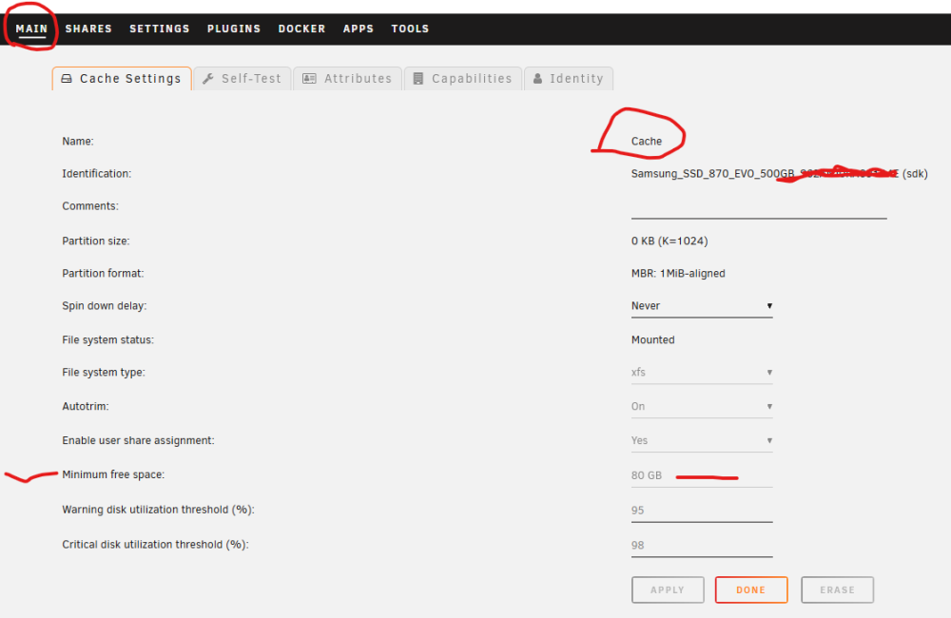Click the APPLY button
The height and width of the screenshot is (618, 951).
point(668,590)
